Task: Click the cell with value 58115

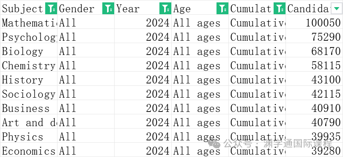Action: 314,64
